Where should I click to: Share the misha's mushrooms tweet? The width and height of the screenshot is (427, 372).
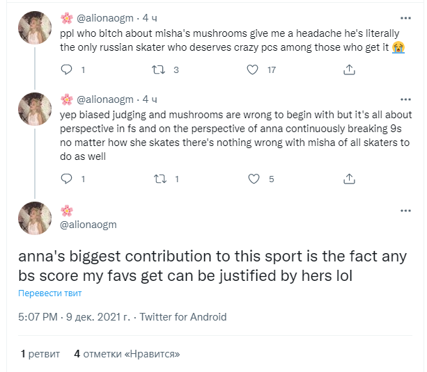tap(350, 70)
